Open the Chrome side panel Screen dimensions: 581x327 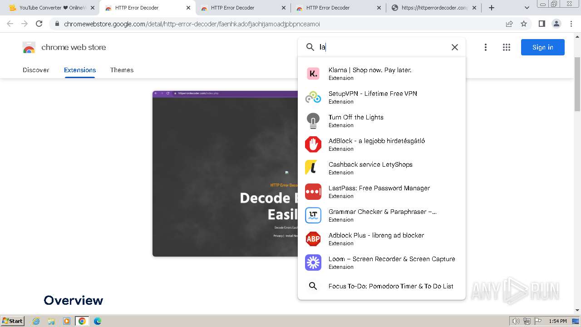[542, 24]
